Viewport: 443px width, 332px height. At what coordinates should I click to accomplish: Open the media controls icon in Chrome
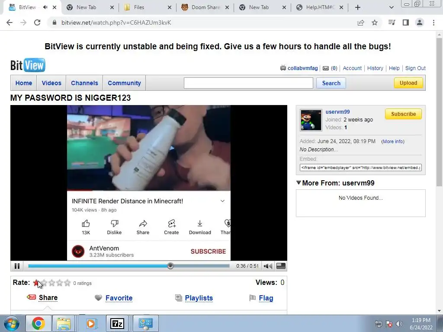(392, 22)
